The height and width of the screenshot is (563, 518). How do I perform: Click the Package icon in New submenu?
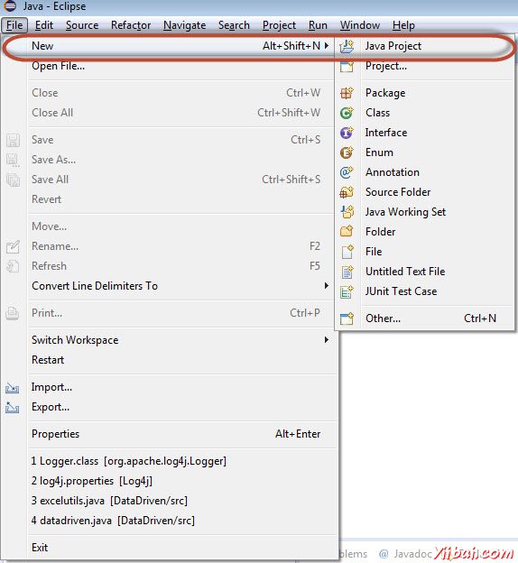point(347,93)
